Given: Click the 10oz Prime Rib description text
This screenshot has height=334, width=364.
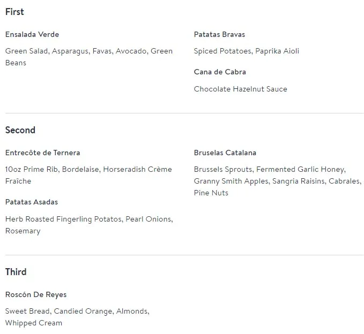Looking at the screenshot, I should pyautogui.click(x=88, y=170).
